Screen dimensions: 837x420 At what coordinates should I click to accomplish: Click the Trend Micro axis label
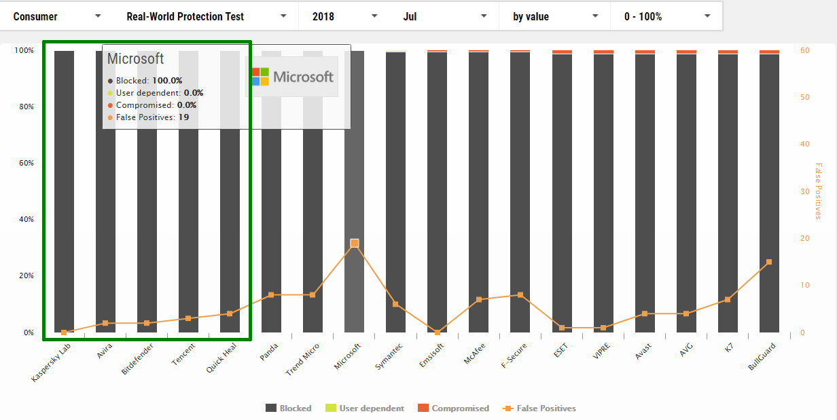click(x=303, y=359)
